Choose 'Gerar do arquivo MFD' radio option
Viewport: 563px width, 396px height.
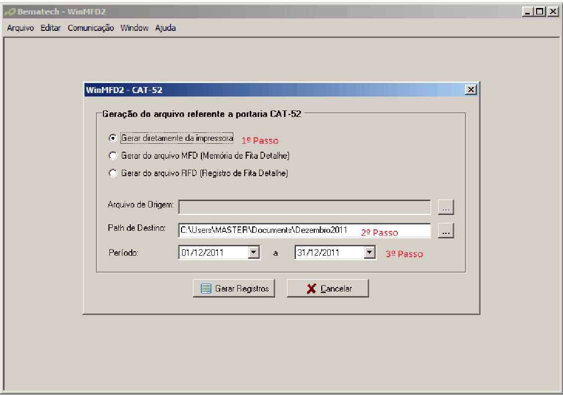click(x=113, y=156)
